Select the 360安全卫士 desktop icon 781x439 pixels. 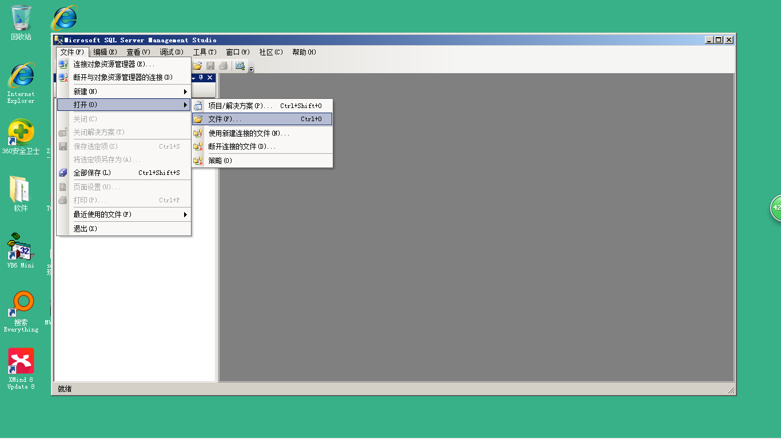tap(21, 137)
